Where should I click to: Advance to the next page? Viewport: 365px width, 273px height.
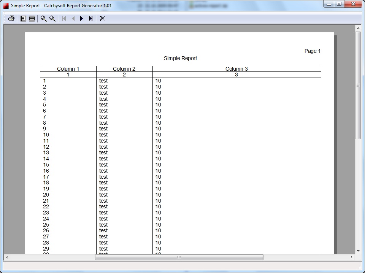pos(82,18)
